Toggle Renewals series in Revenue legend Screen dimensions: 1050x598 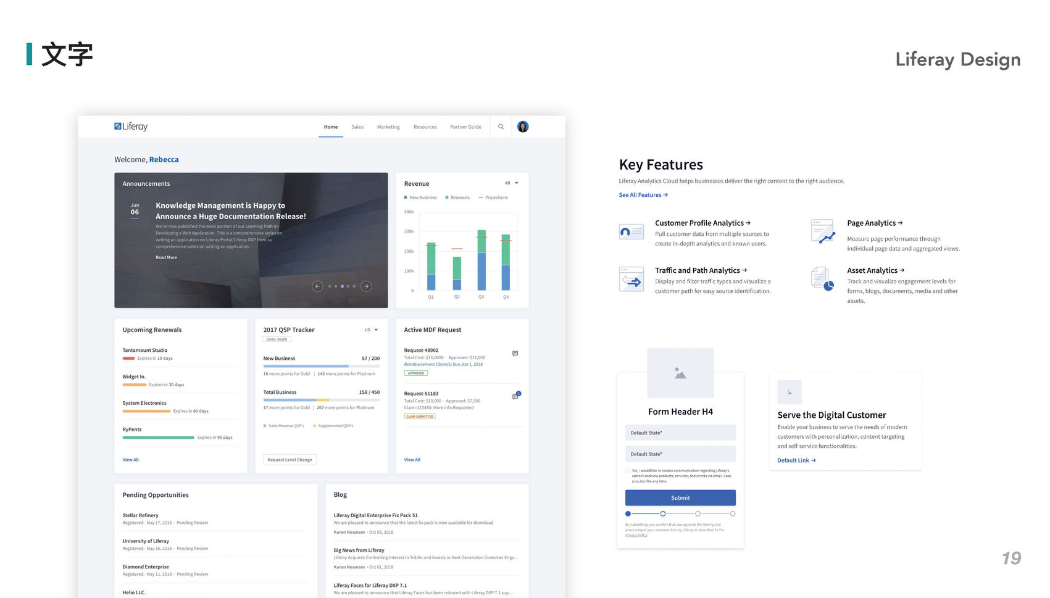click(457, 197)
